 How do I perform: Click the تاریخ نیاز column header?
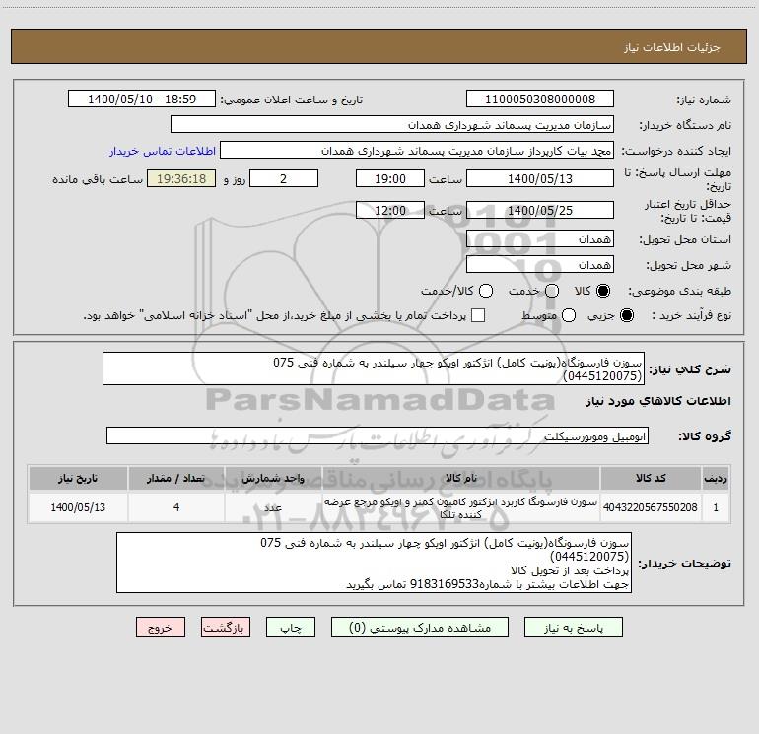pos(78,479)
